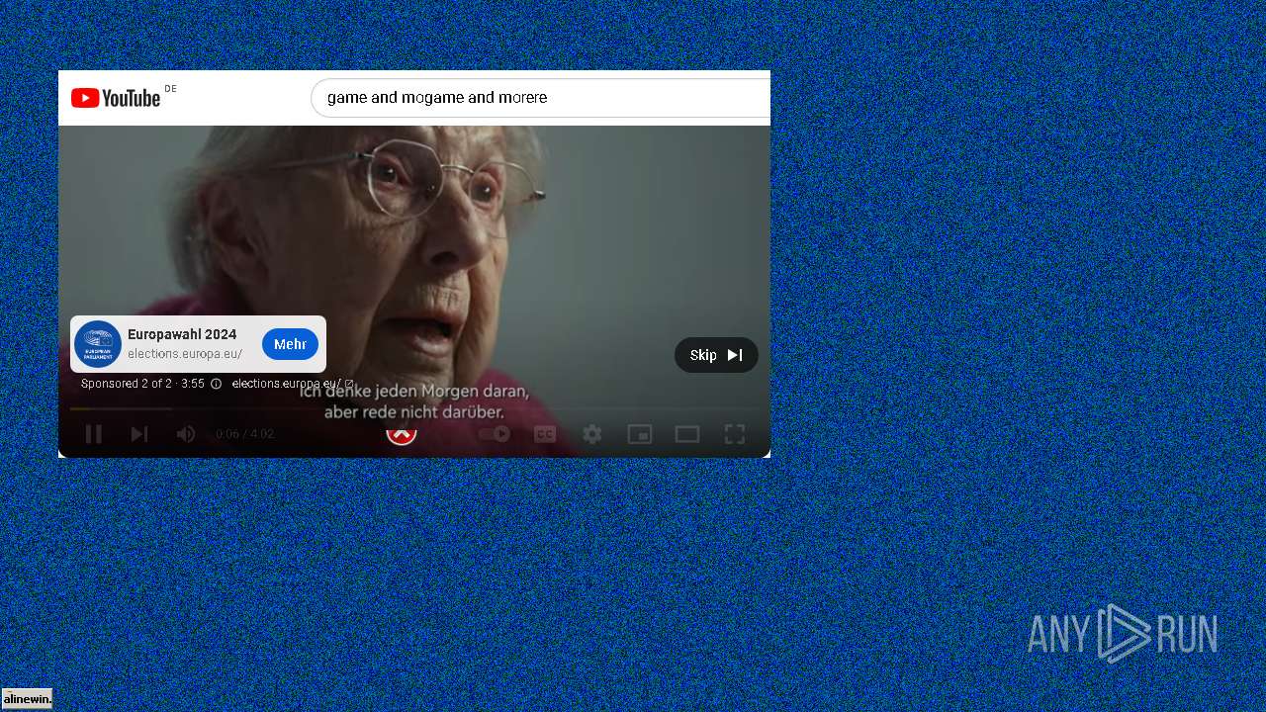
Task: Open video settings gear
Action: pos(592,434)
